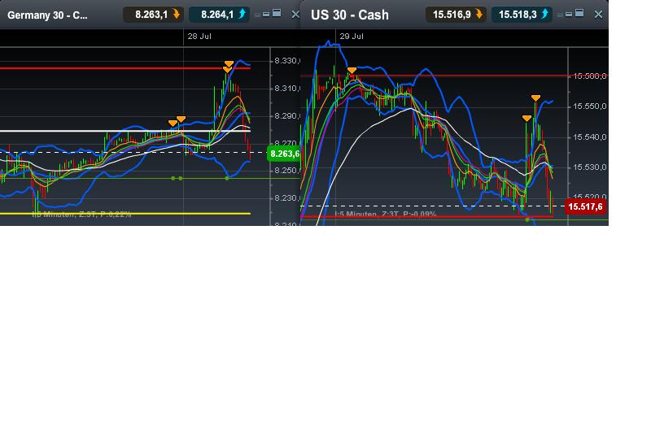Click the 29 Jul date label
Screen dimensions: 651x447
point(352,37)
